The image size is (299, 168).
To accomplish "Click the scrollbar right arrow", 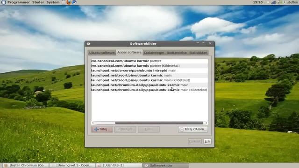I will [206, 123].
